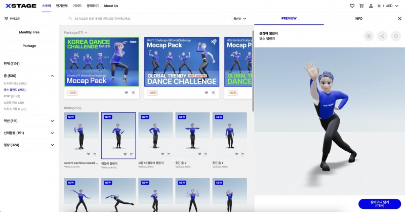The height and width of the screenshot is (212, 405).
Task: Click the Monthly Free button
Action: tap(29, 32)
